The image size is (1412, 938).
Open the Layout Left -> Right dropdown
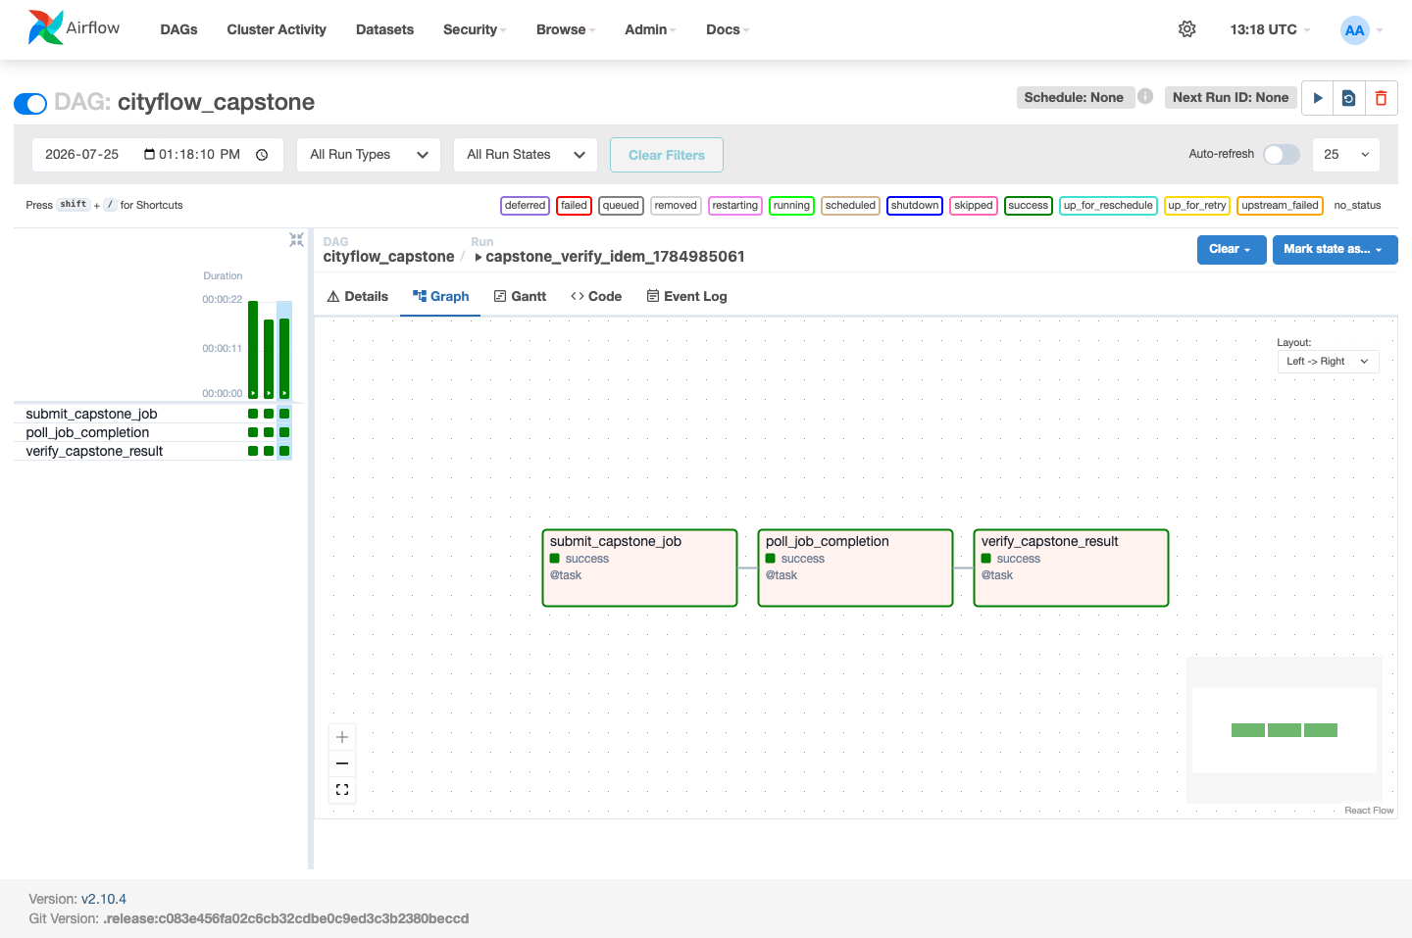pos(1328,362)
